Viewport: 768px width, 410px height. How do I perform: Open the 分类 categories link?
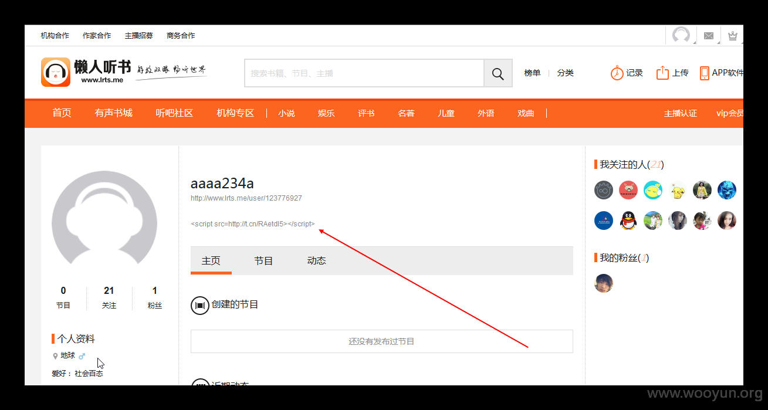pyautogui.click(x=566, y=73)
